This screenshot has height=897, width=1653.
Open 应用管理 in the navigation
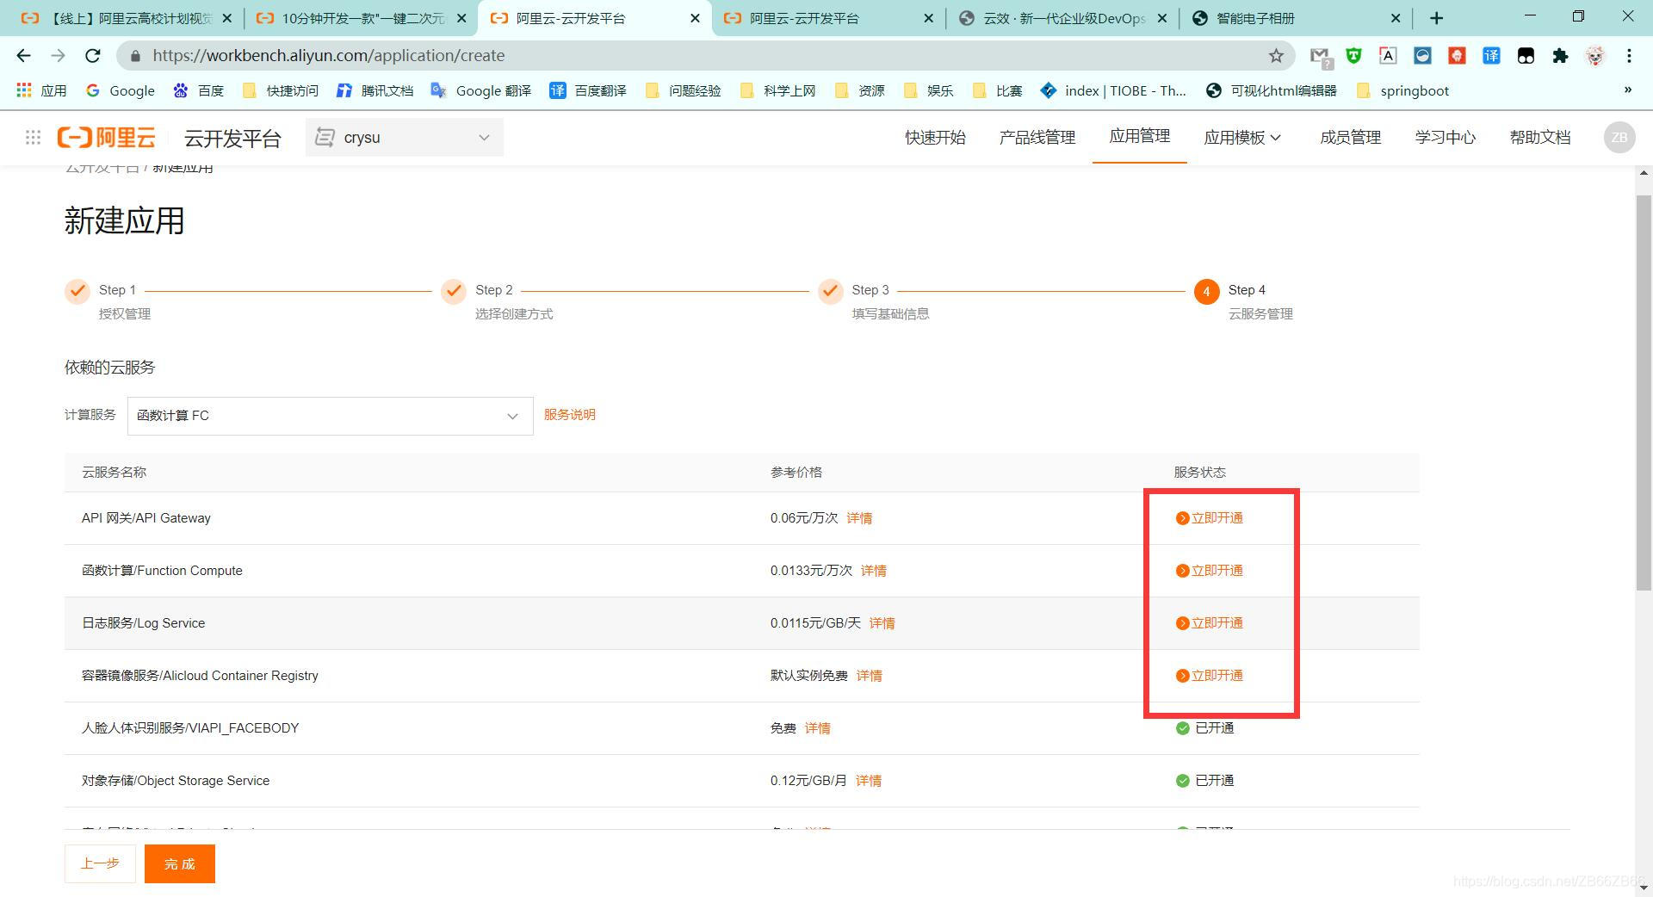click(1140, 136)
